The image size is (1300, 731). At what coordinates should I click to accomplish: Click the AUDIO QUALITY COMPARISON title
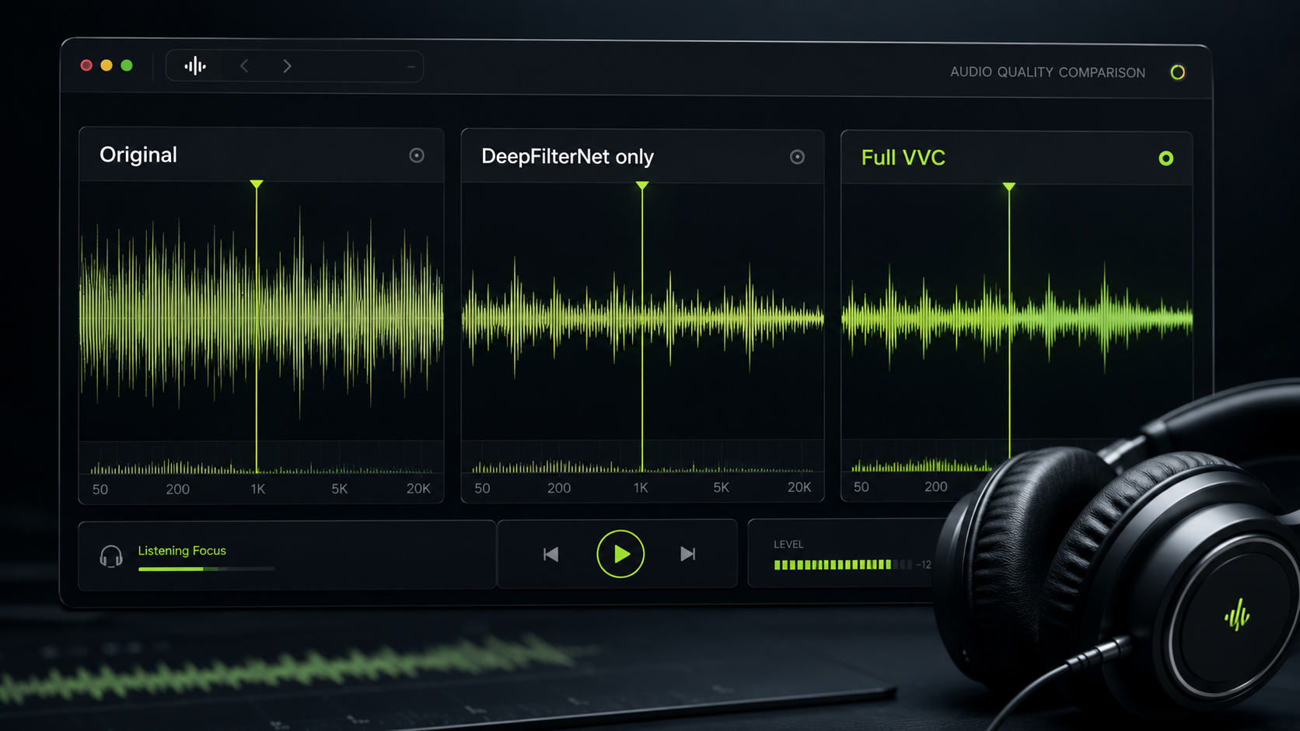[1047, 72]
